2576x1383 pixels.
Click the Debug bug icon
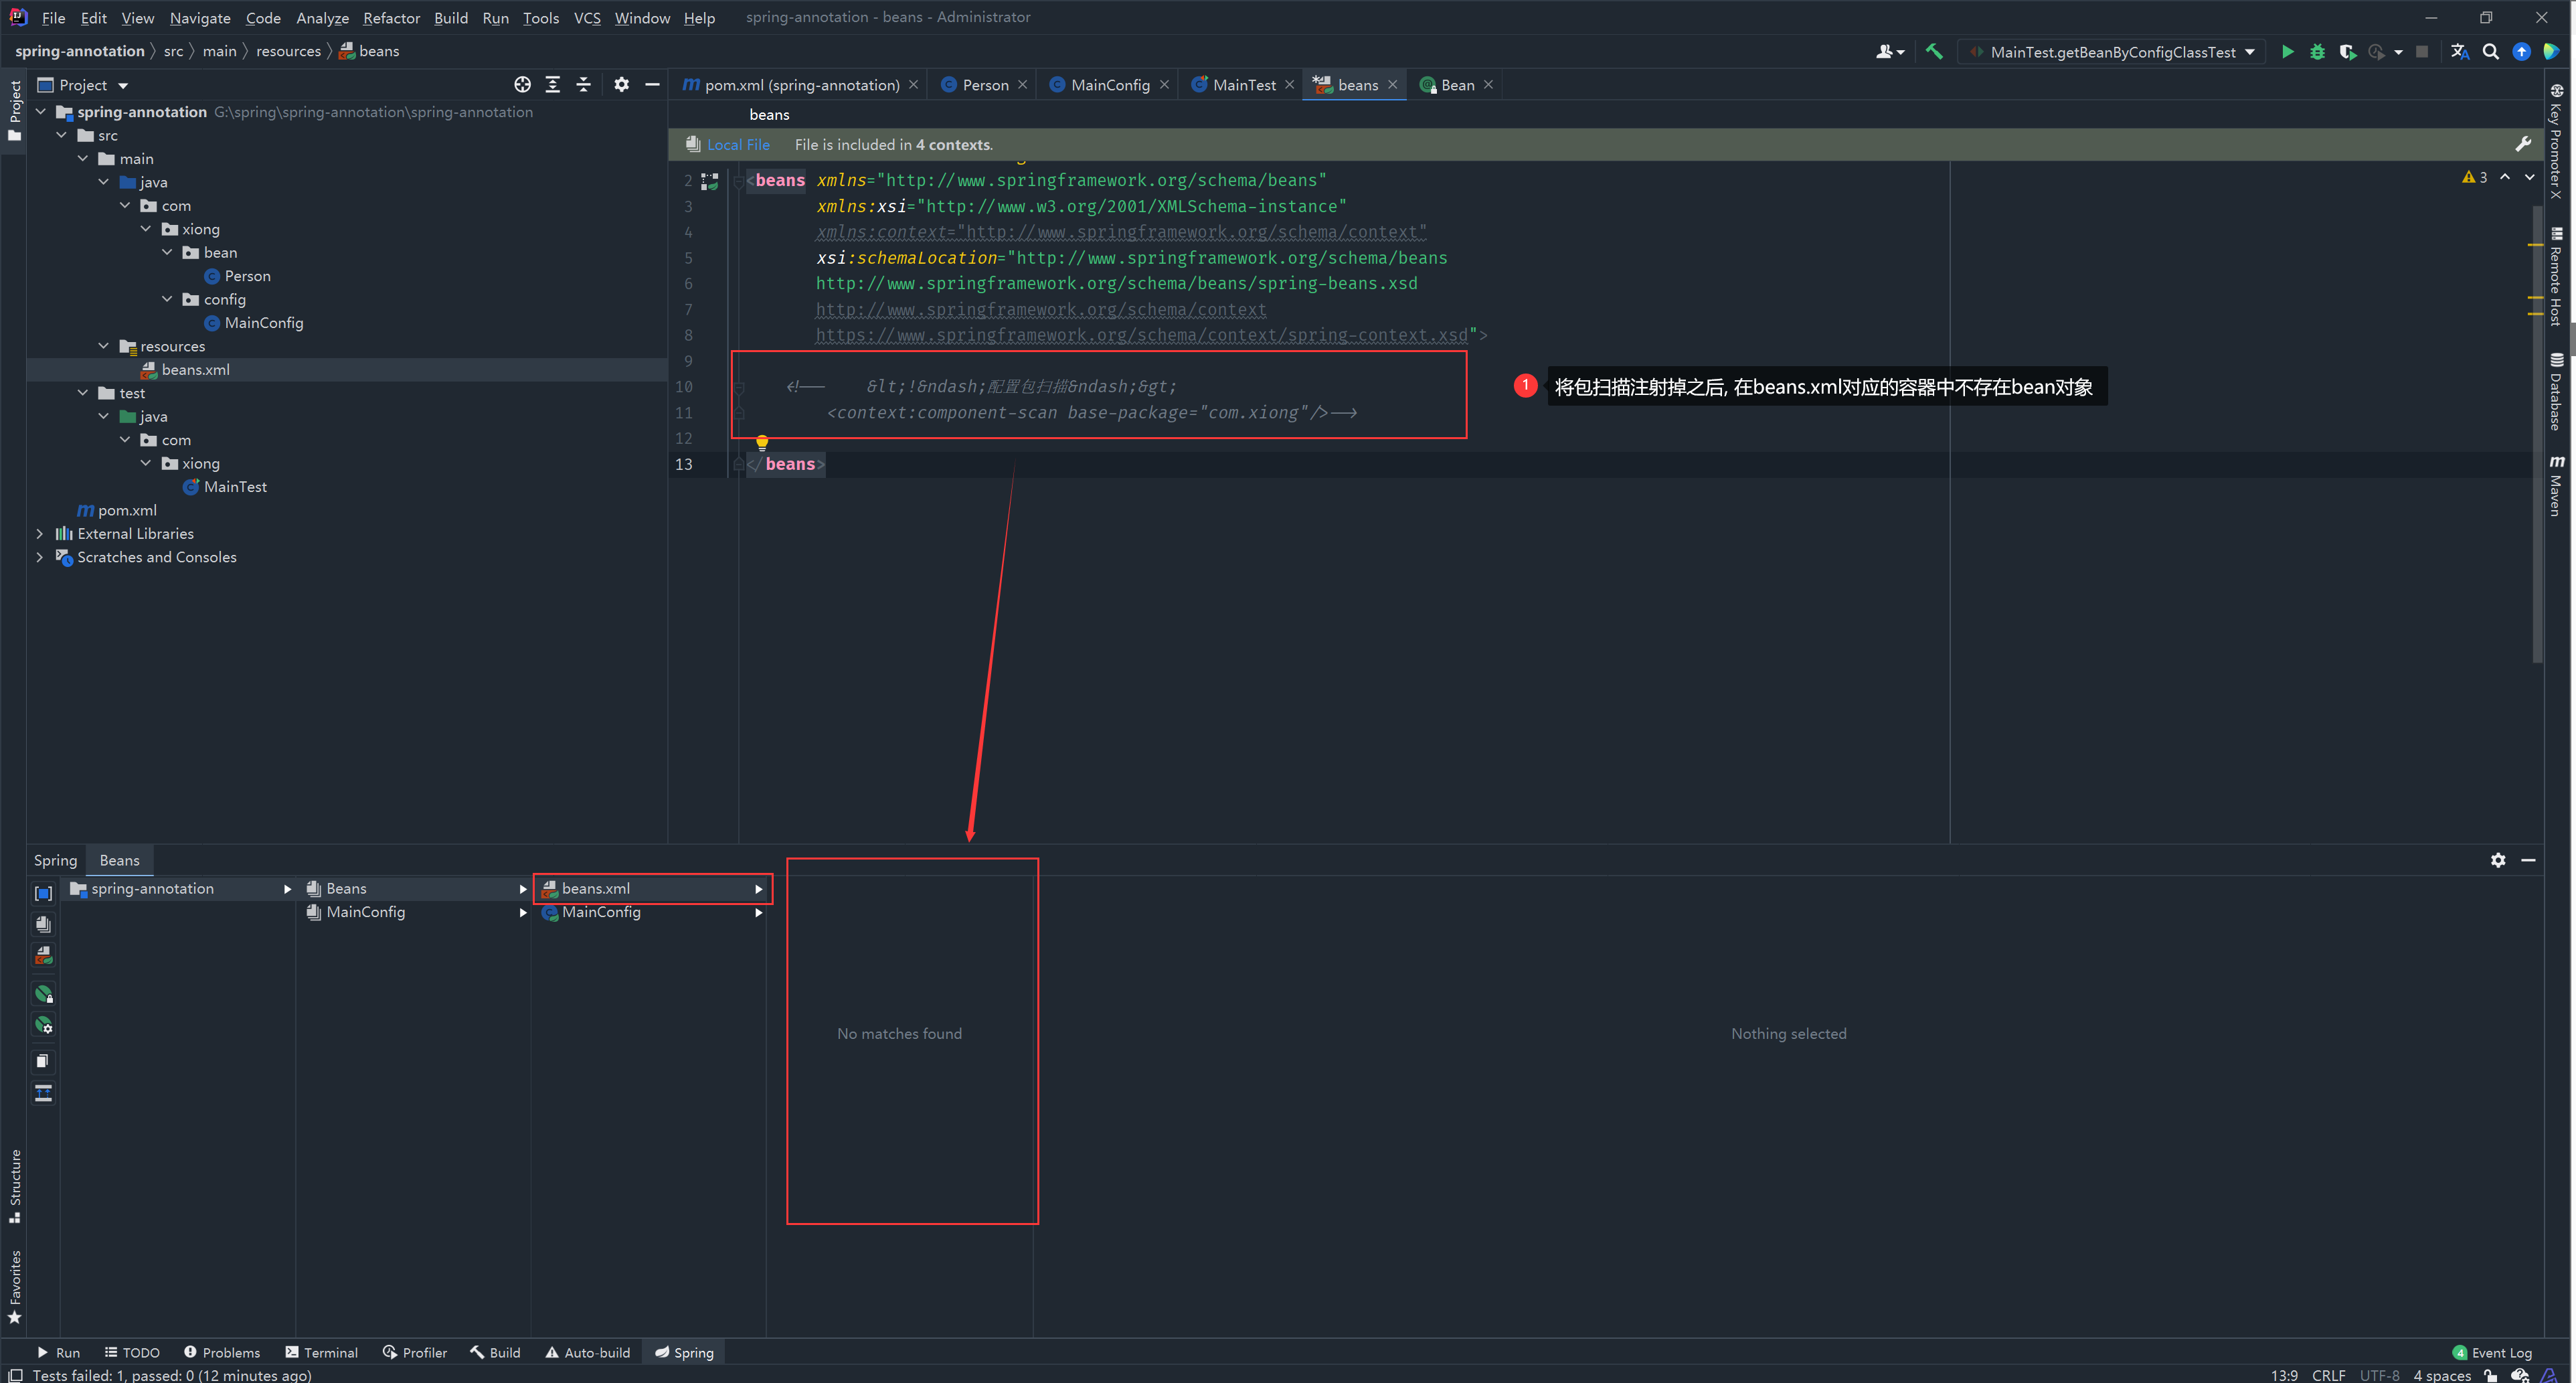coord(2317,52)
